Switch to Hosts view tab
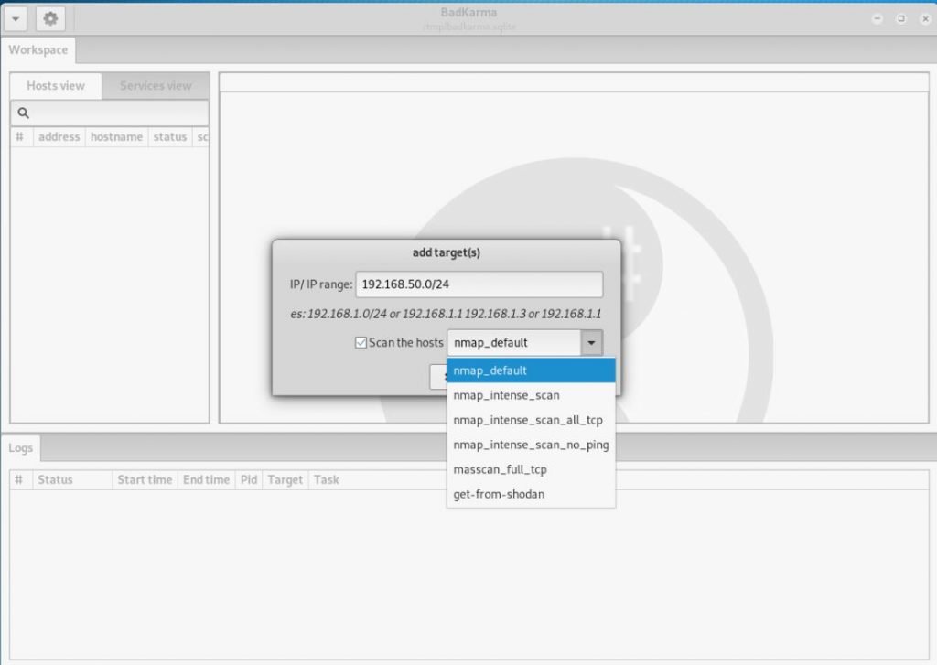 pyautogui.click(x=56, y=86)
